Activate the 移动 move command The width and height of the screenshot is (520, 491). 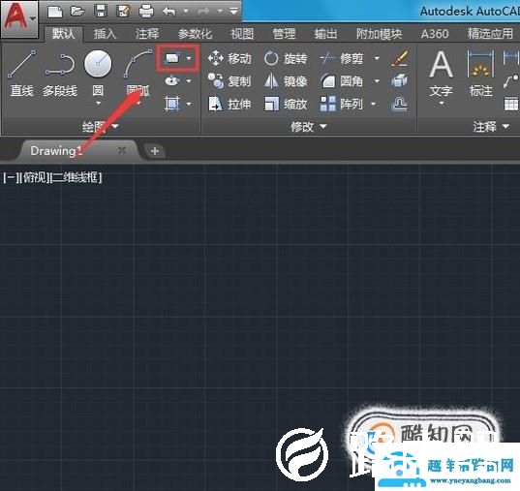point(229,59)
